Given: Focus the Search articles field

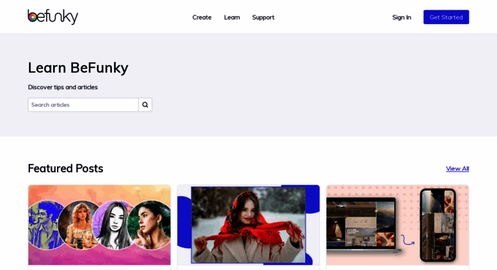Looking at the screenshot, I should 83,105.
